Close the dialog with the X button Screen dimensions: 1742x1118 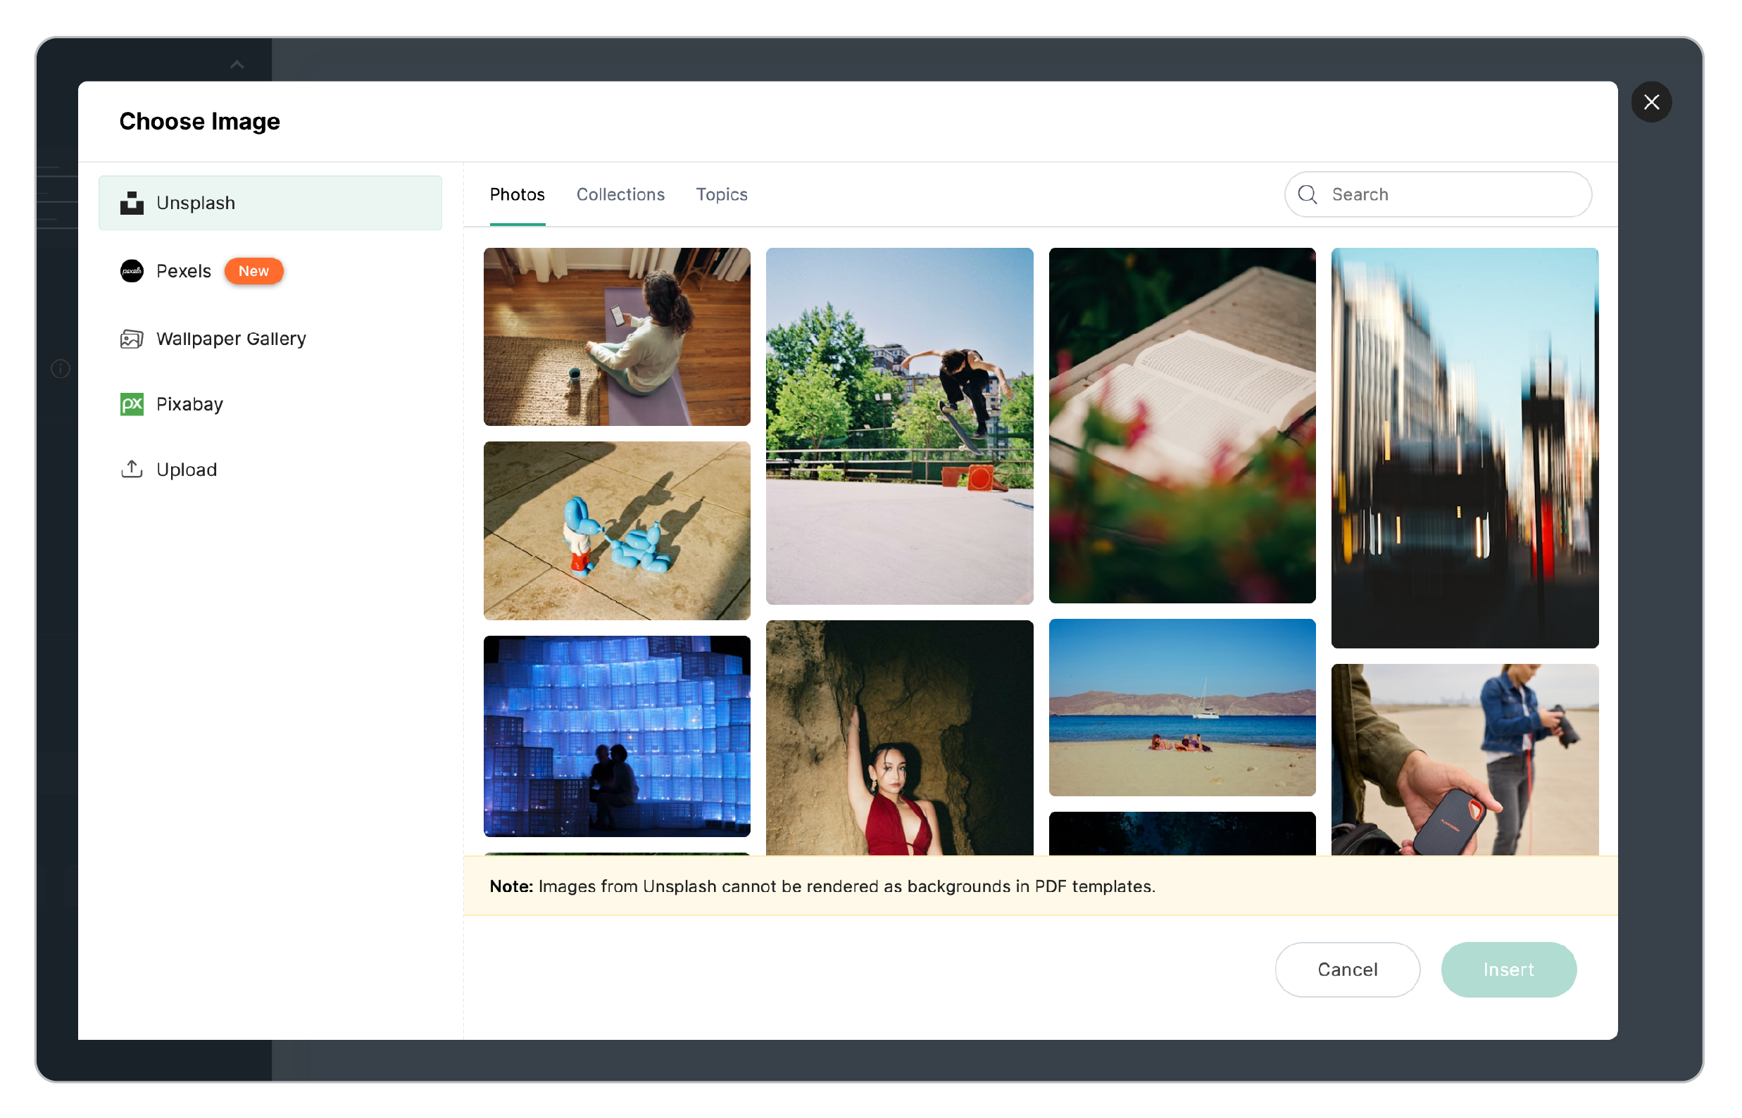click(x=1651, y=101)
